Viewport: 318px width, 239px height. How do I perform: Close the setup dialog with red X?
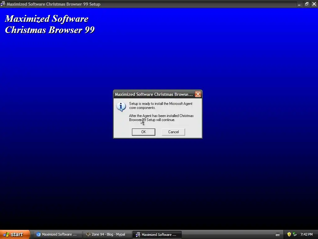[x=198, y=94]
